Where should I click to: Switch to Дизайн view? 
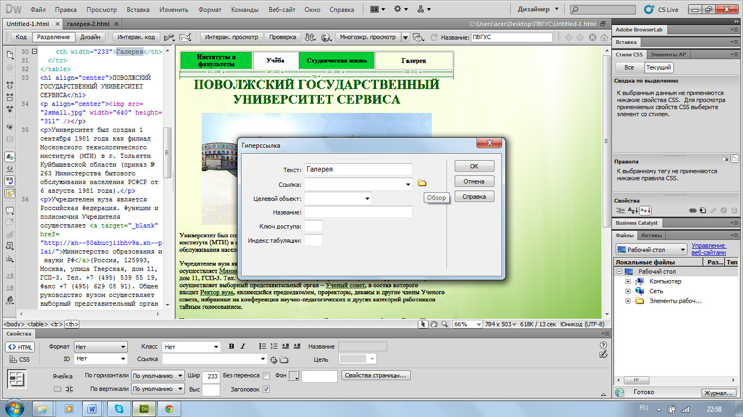click(x=90, y=37)
